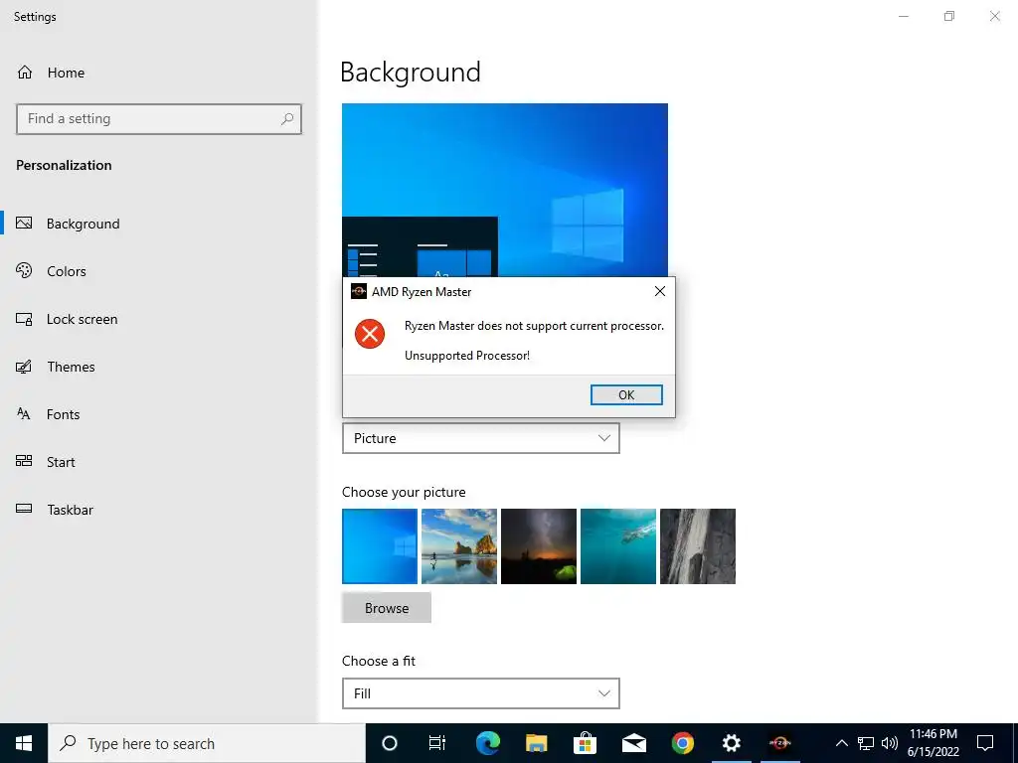Open the Fonts settings page
The width and height of the screenshot is (1018, 763).
click(159, 414)
